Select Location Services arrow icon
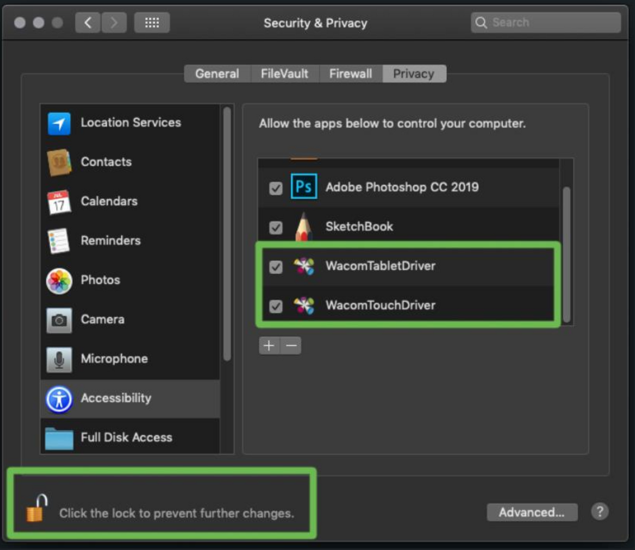635x550 pixels. pyautogui.click(x=59, y=123)
